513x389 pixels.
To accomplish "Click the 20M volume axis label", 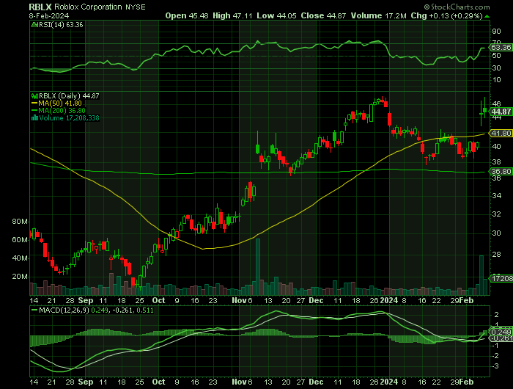I will point(20,277).
